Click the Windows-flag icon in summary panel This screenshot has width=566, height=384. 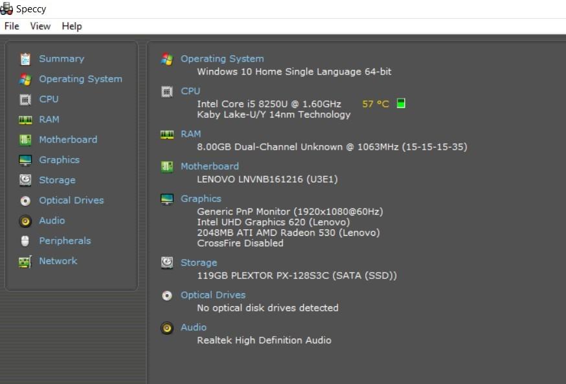pos(167,59)
